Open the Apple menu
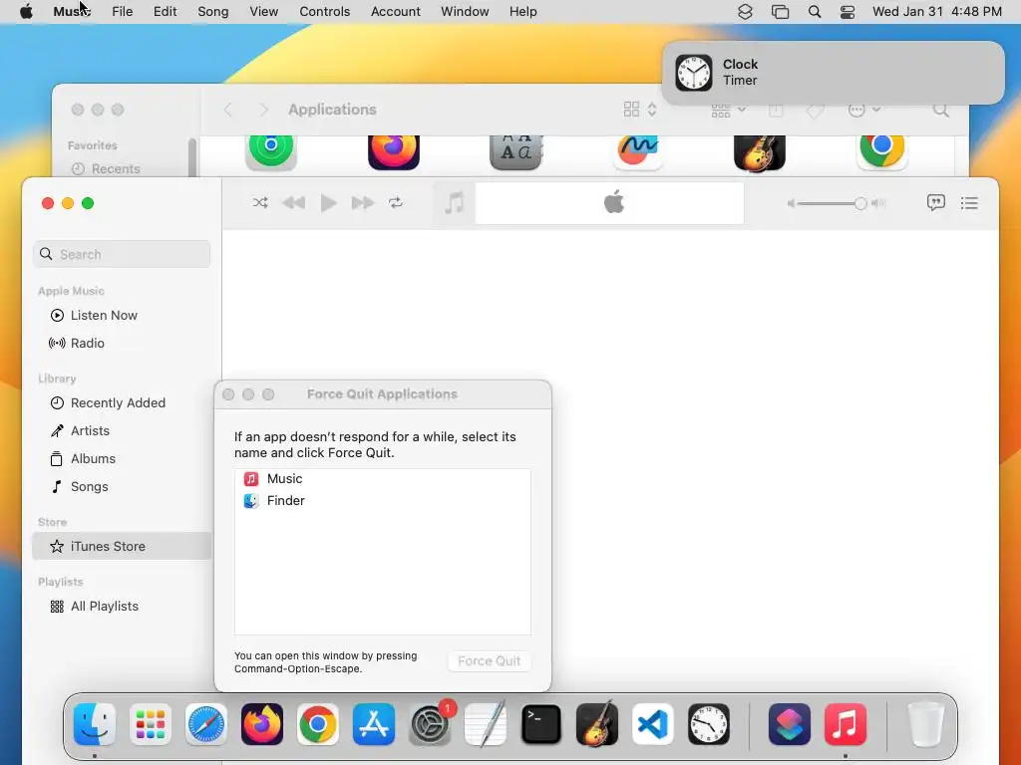Viewport: 1021px width, 765px height. [x=26, y=12]
